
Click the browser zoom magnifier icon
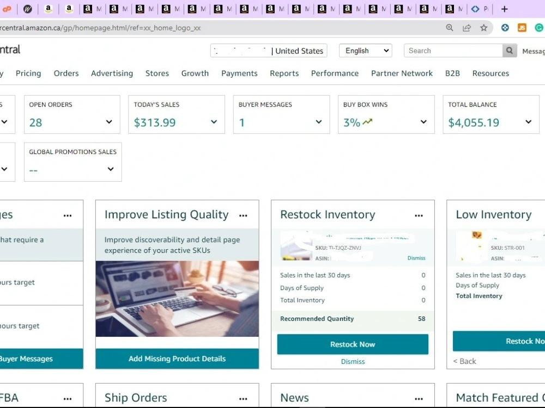click(450, 28)
